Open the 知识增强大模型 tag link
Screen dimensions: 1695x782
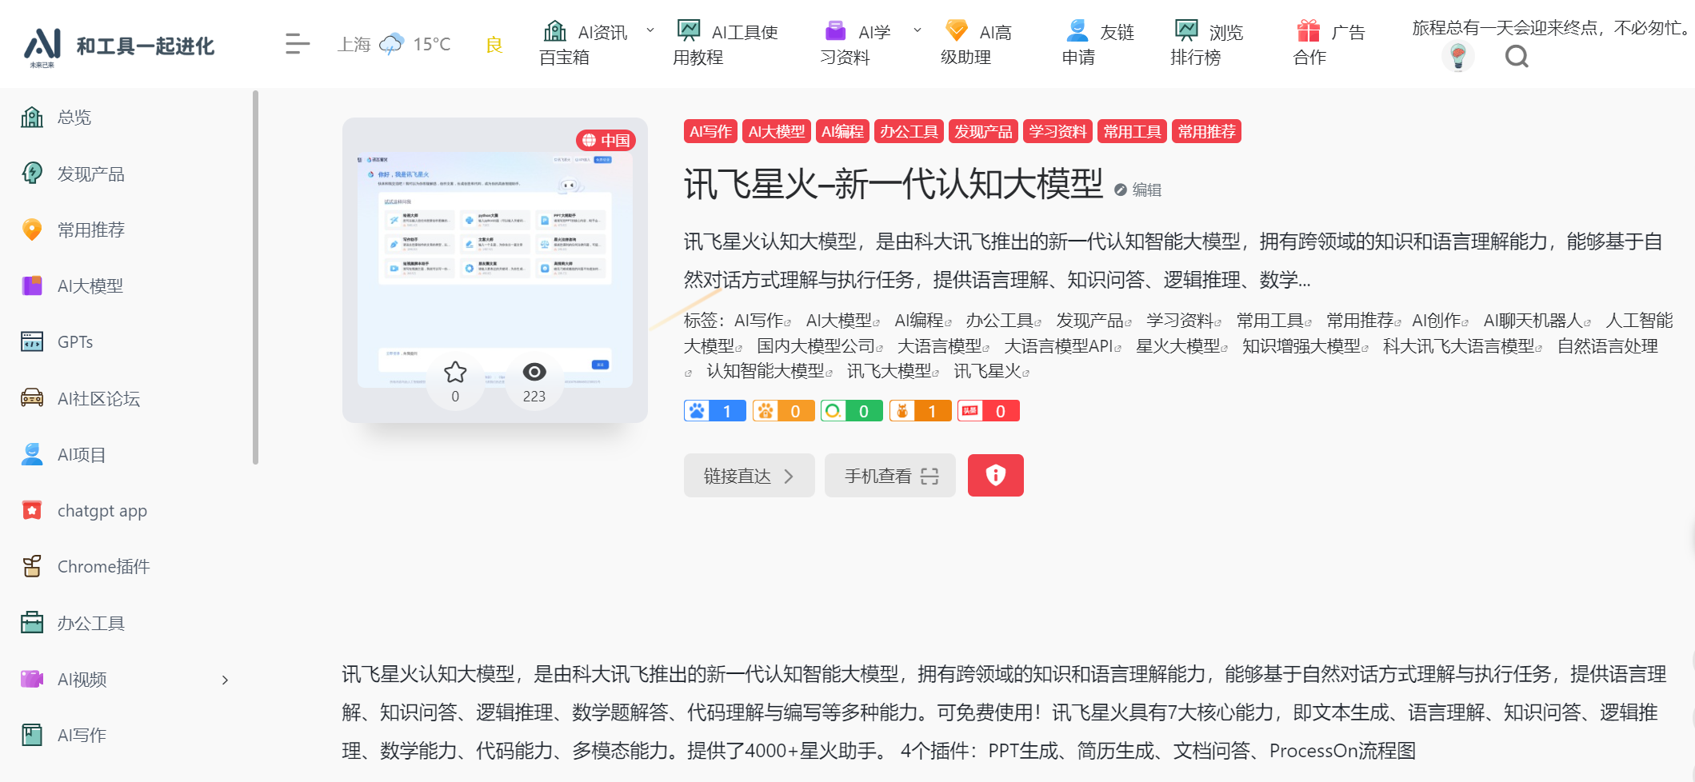[1305, 346]
